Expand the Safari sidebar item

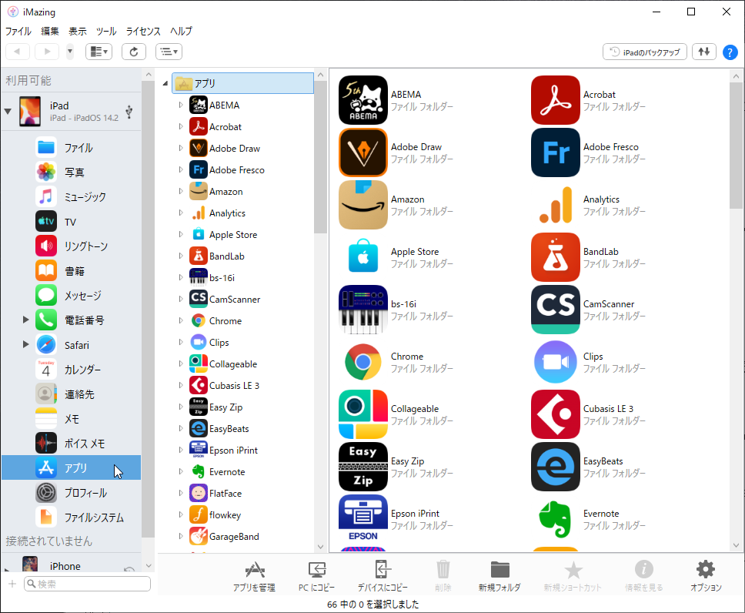point(25,344)
